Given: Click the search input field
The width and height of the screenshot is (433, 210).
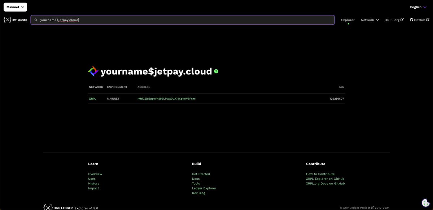Looking at the screenshot, I should pos(183,20).
